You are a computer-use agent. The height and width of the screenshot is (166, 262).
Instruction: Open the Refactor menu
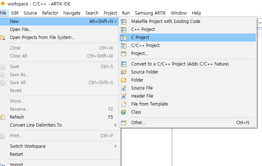(x=50, y=13)
